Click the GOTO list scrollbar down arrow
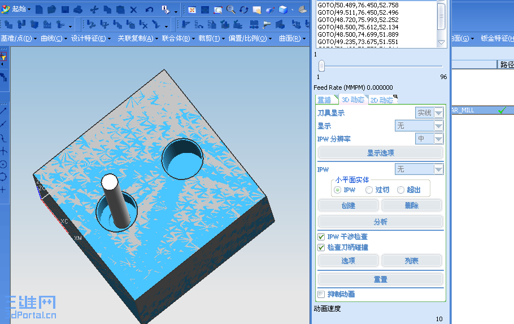Viewport: 514px width, 324px height. coord(441,42)
